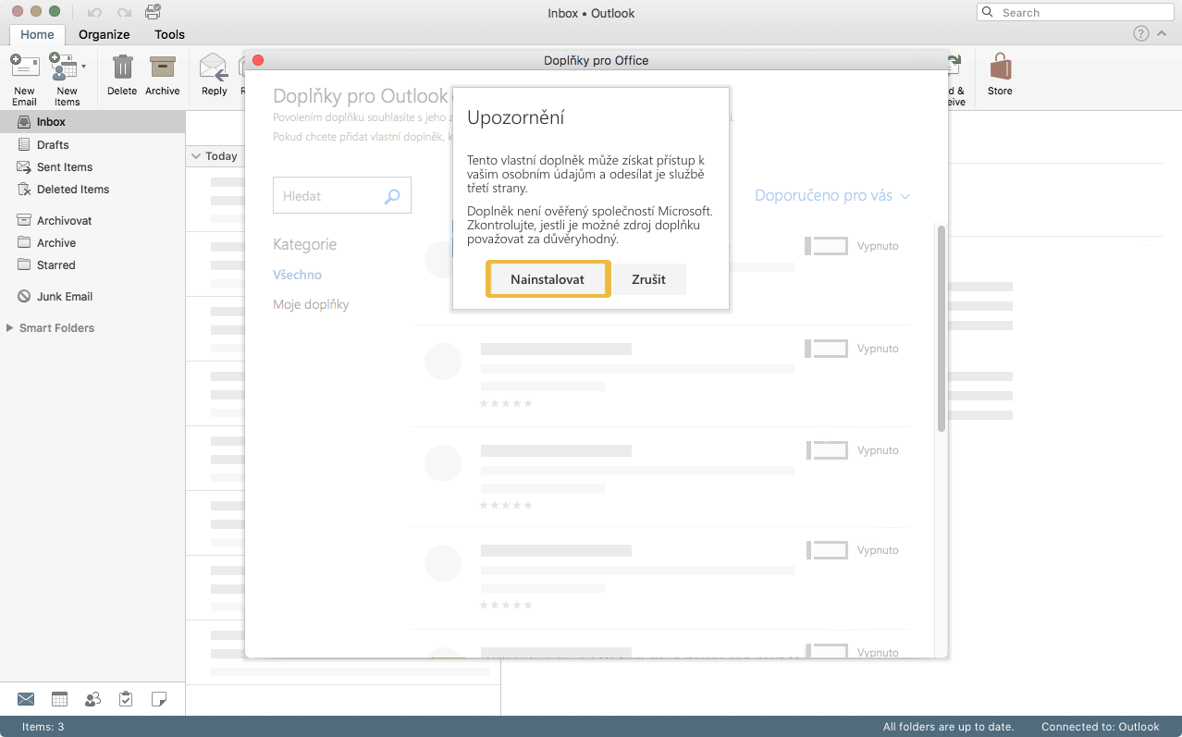Switch to Tasks view icon
The width and height of the screenshot is (1182, 737).
[x=126, y=699]
